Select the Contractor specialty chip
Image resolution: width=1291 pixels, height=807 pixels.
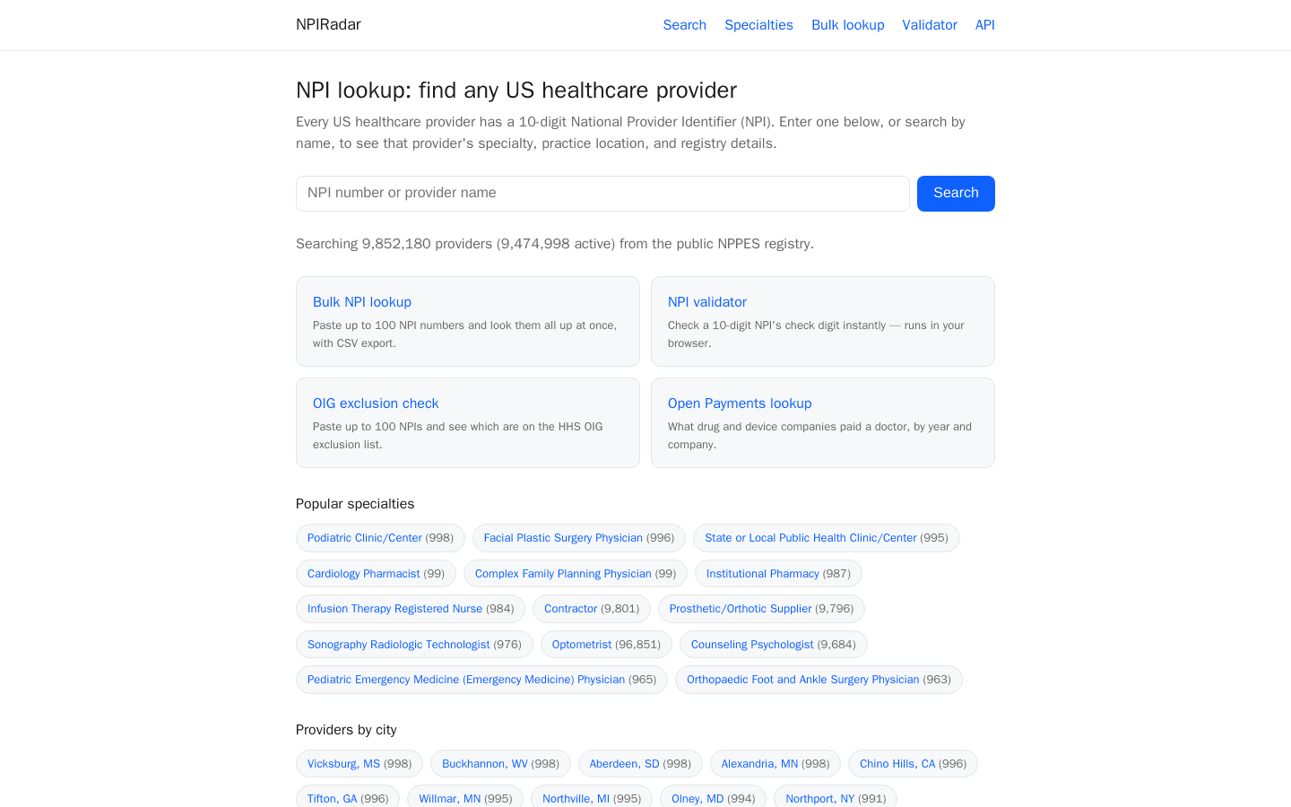[592, 609]
